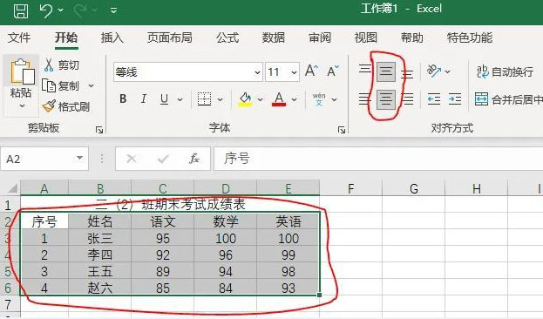Viewport: 543px width, 319px height.
Task: Switch to the 插入 tab
Action: (x=112, y=37)
